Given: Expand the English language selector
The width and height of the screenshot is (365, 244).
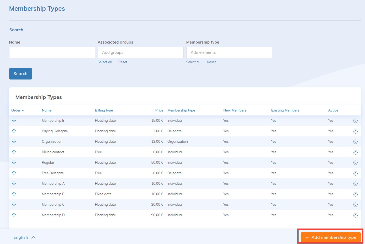Looking at the screenshot, I should [24, 237].
